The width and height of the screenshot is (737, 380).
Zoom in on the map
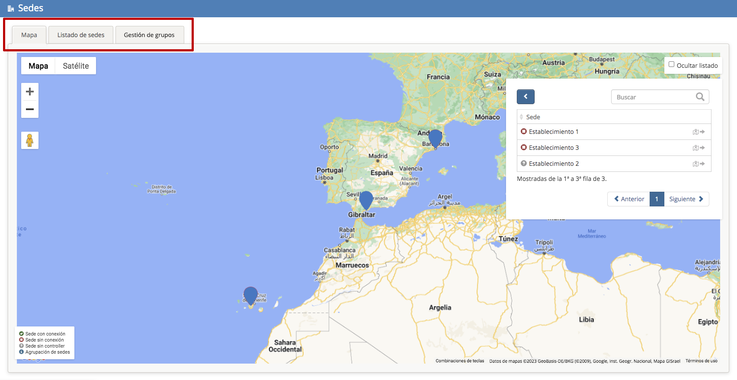coord(30,92)
